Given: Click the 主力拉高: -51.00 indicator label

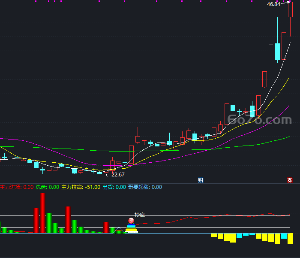Looking at the screenshot, I should click(x=81, y=187).
